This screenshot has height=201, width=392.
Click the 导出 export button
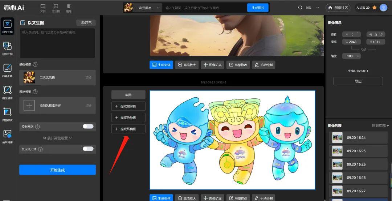point(358,81)
